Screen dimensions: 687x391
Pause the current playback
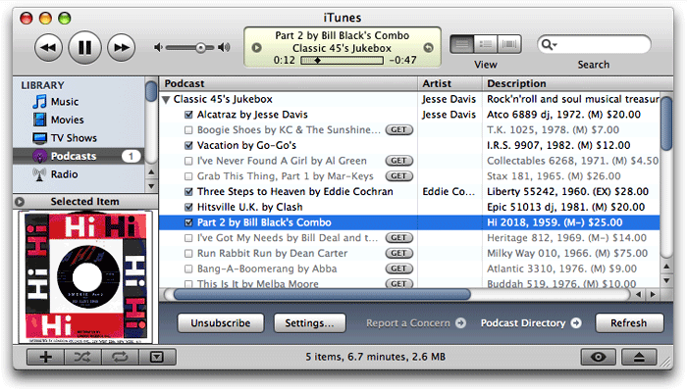[x=84, y=48]
